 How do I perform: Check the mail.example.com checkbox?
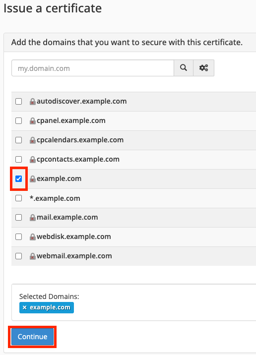tap(18, 217)
